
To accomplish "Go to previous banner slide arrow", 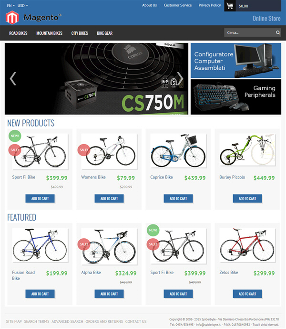I will 13,79.
